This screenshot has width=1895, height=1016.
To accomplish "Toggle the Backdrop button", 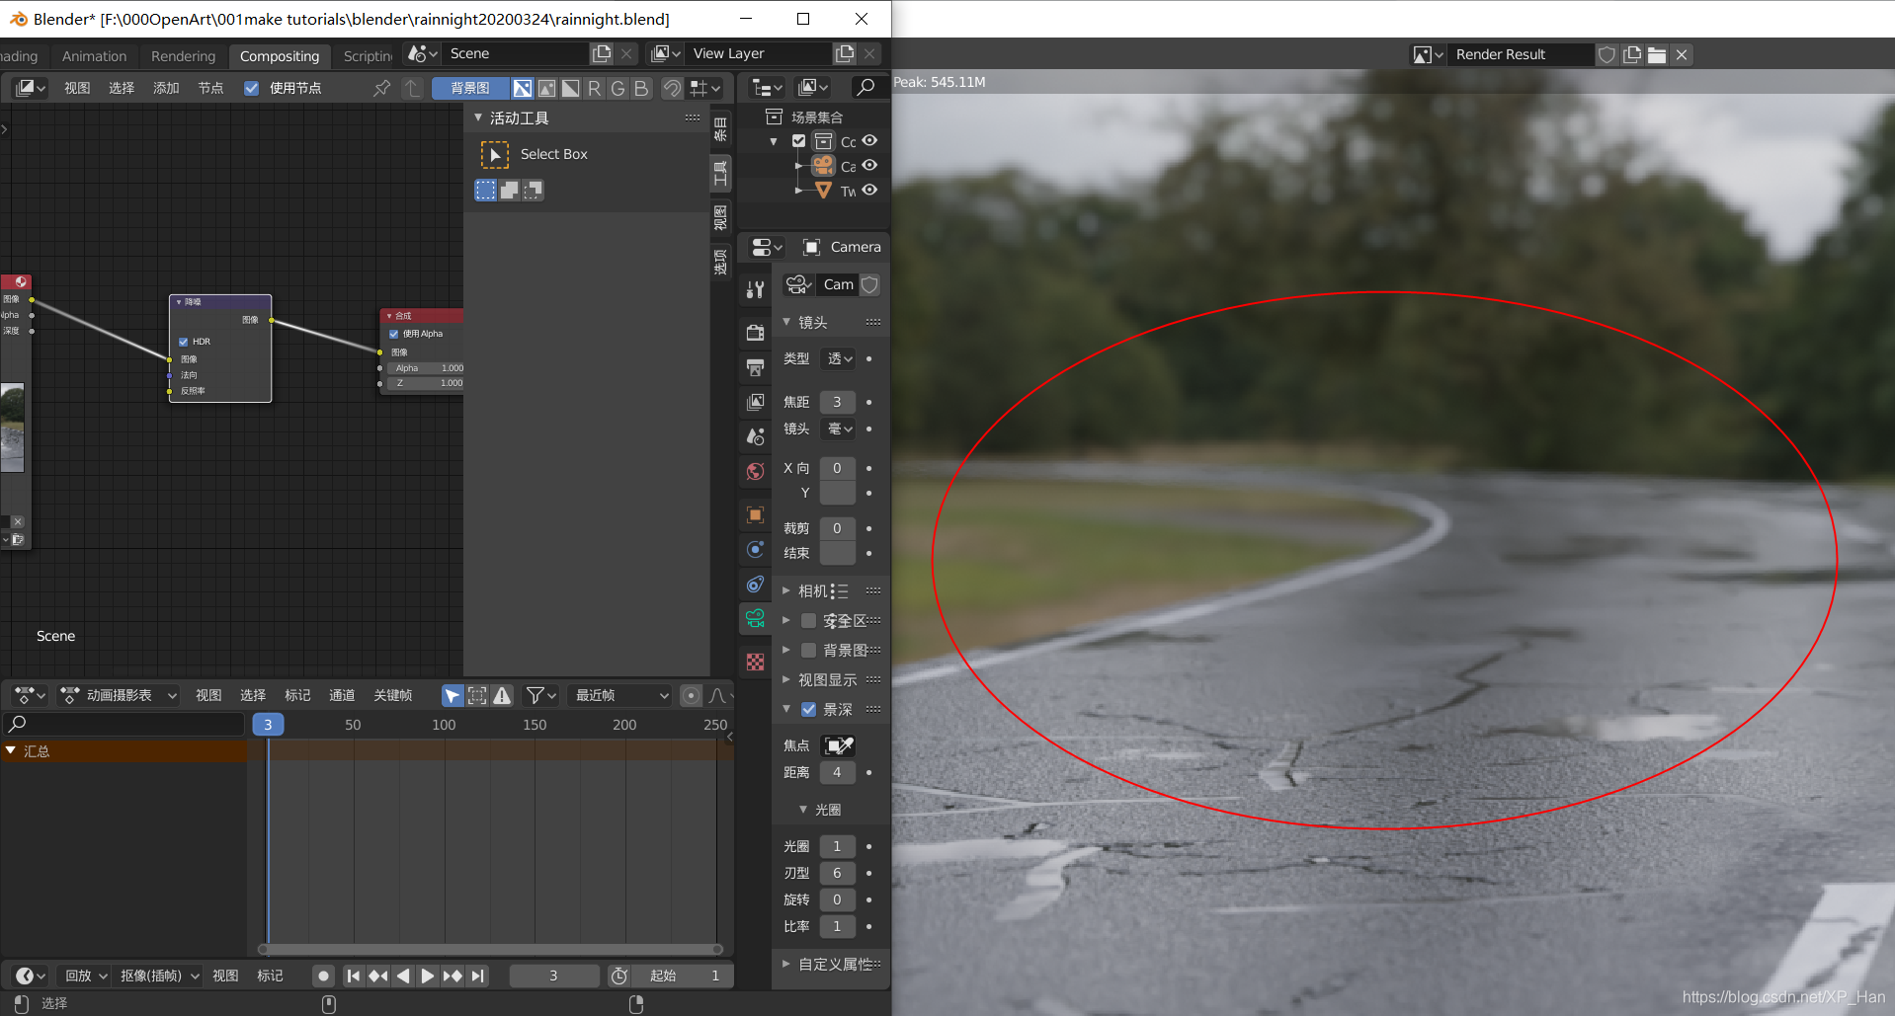I will (470, 88).
